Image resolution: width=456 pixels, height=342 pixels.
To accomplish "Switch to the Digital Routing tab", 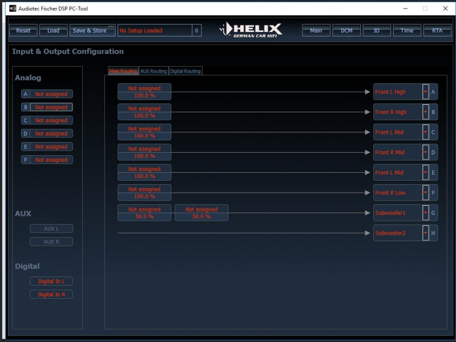I will (x=185, y=71).
